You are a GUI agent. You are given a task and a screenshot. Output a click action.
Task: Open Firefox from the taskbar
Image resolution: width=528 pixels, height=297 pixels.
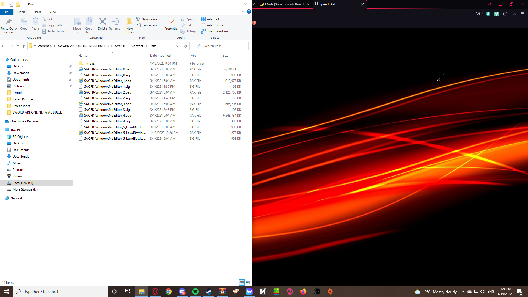tap(303, 291)
